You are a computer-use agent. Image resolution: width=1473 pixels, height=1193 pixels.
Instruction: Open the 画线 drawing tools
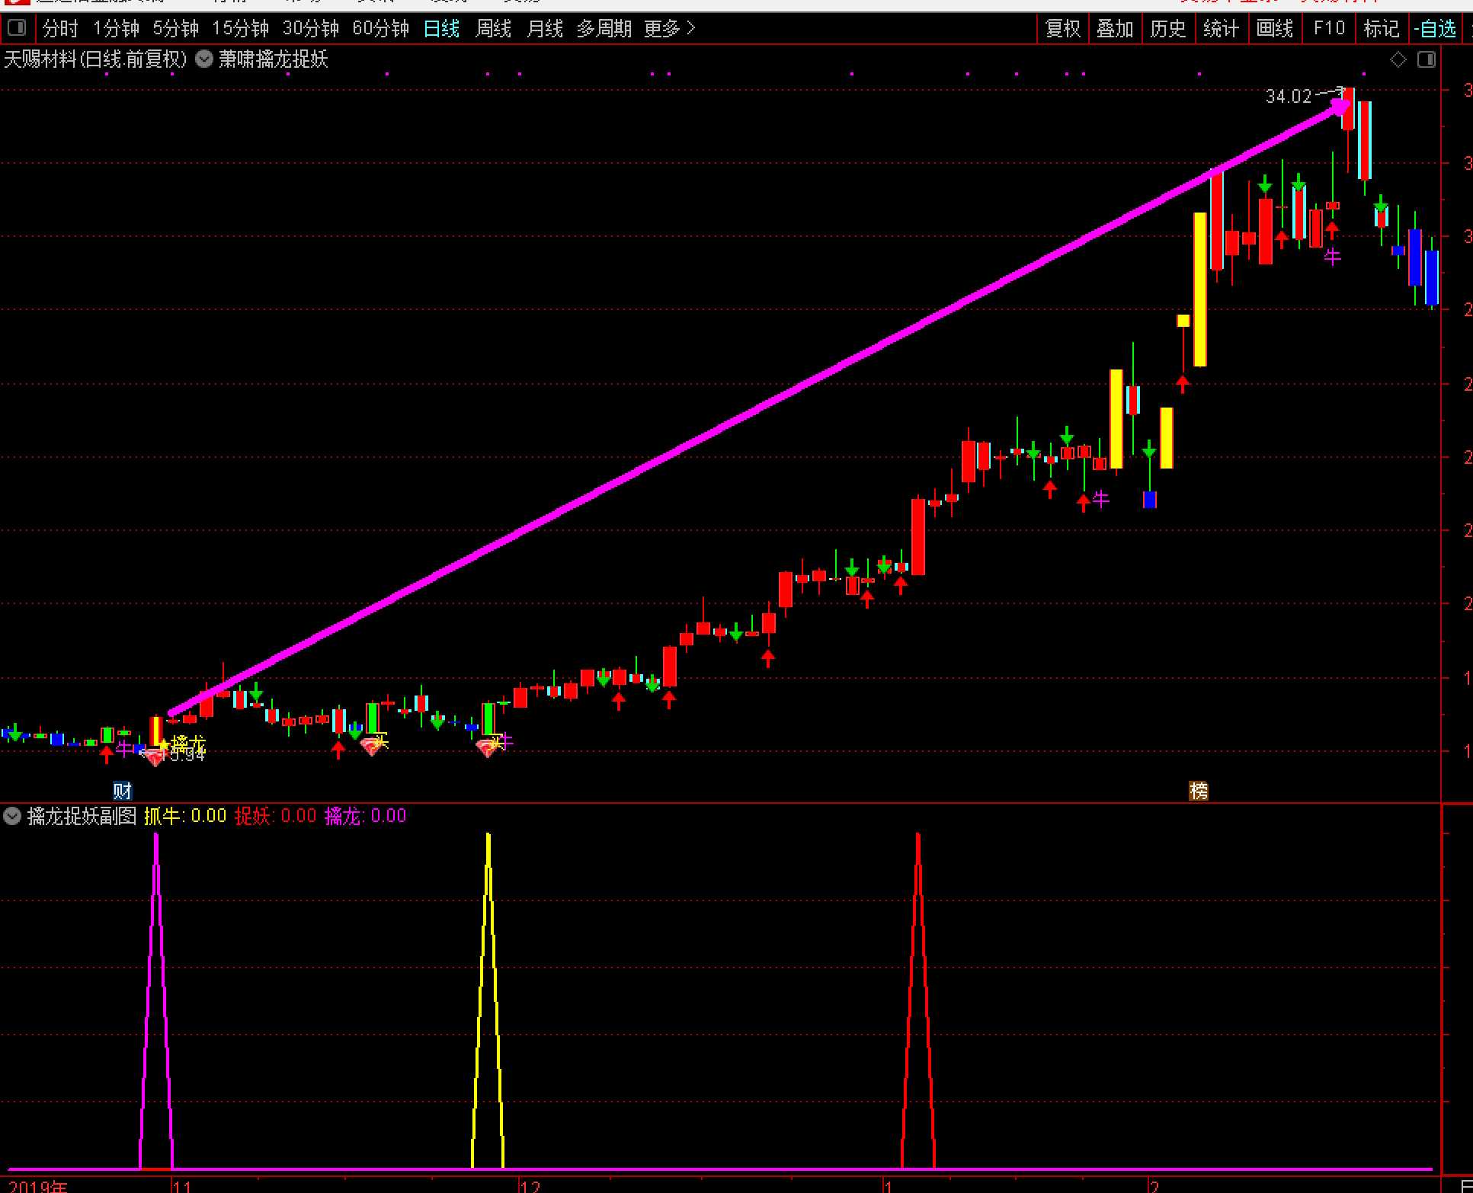click(x=1275, y=29)
